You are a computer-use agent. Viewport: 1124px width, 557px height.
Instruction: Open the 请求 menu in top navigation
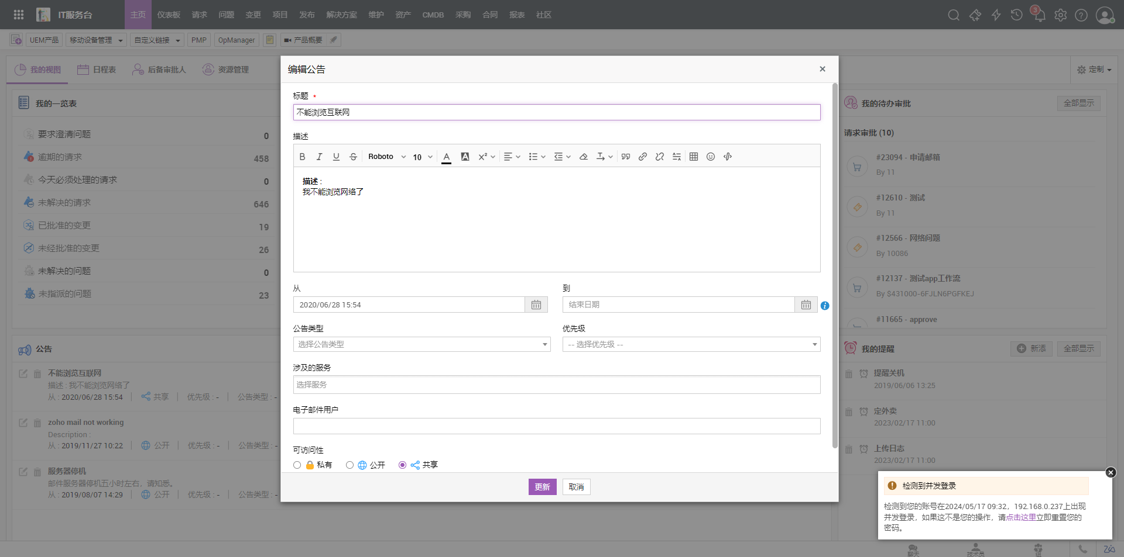200,15
